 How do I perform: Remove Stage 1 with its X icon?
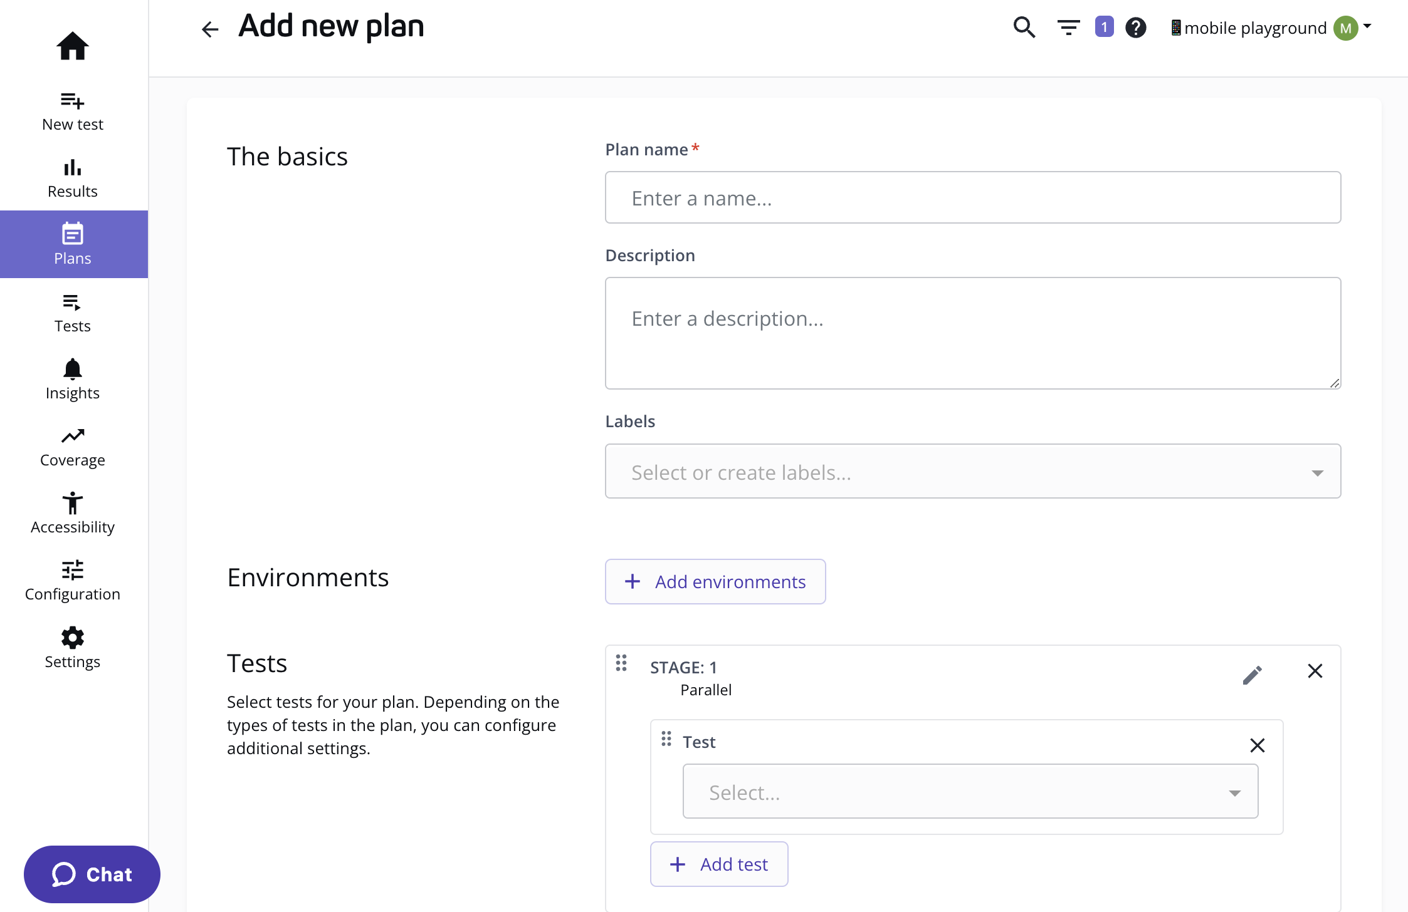[x=1315, y=671]
